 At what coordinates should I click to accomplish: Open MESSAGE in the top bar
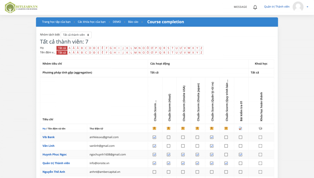click(240, 7)
